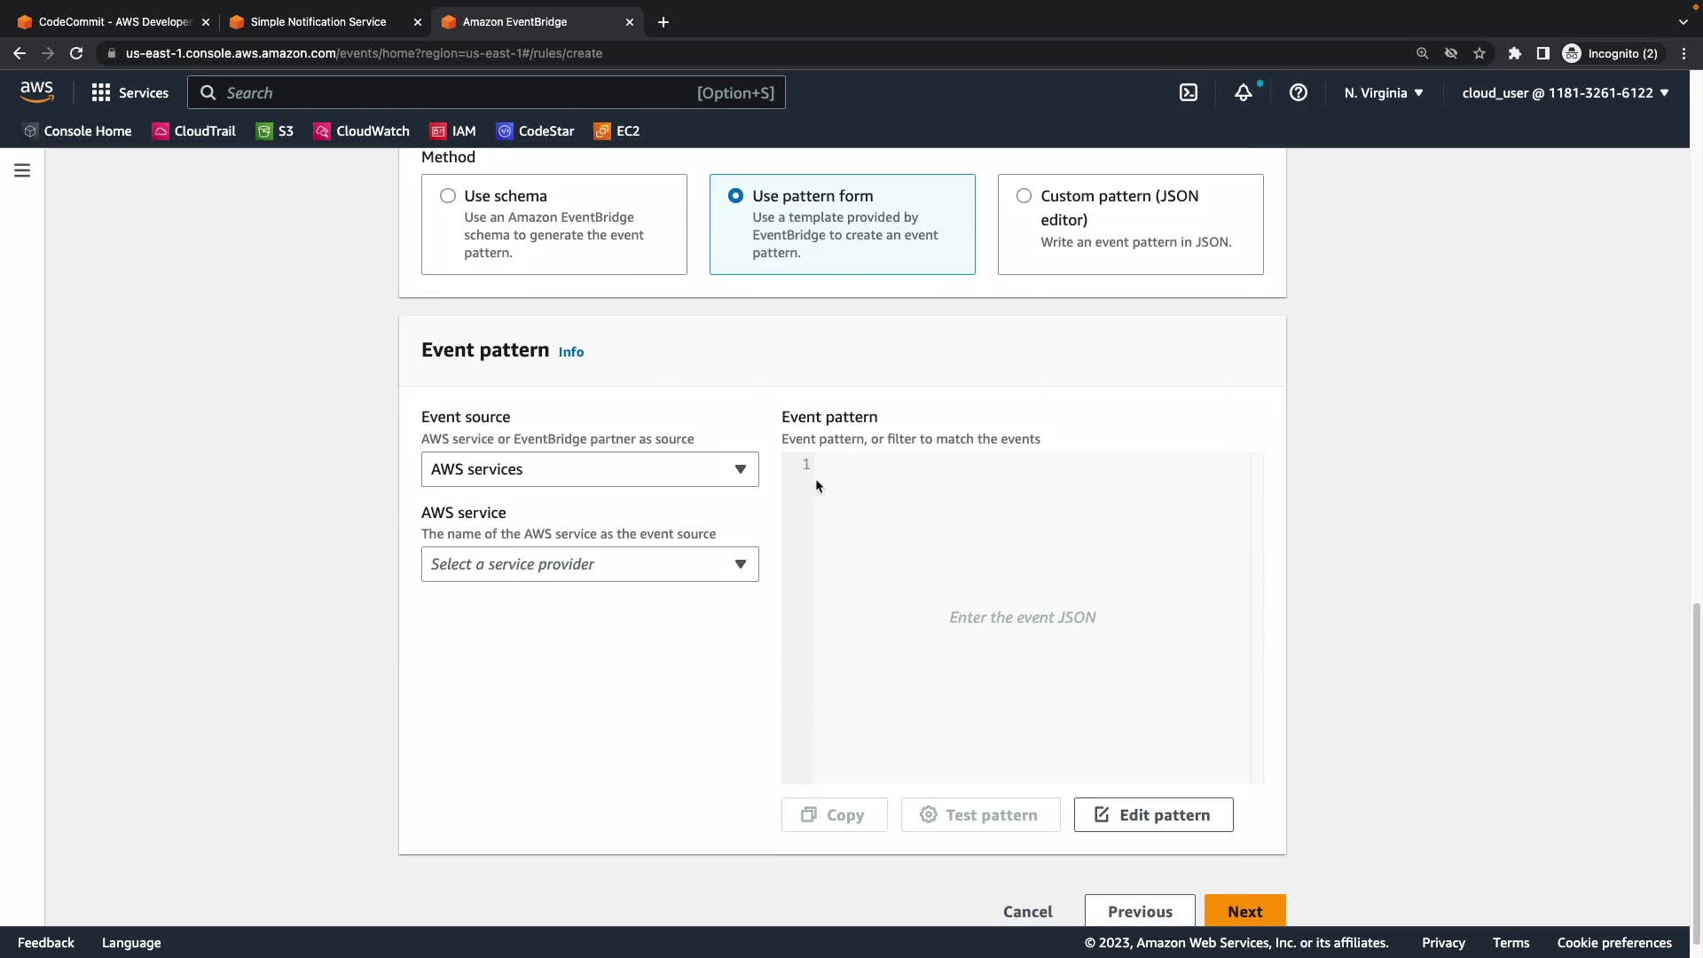This screenshot has width=1703, height=958.
Task: Select the Use pattern form option
Action: [735, 195]
